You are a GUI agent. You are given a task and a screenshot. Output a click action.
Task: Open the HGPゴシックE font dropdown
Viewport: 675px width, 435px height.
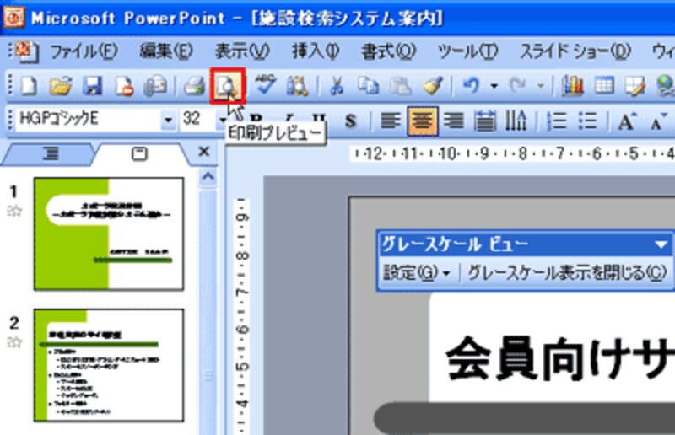click(168, 120)
